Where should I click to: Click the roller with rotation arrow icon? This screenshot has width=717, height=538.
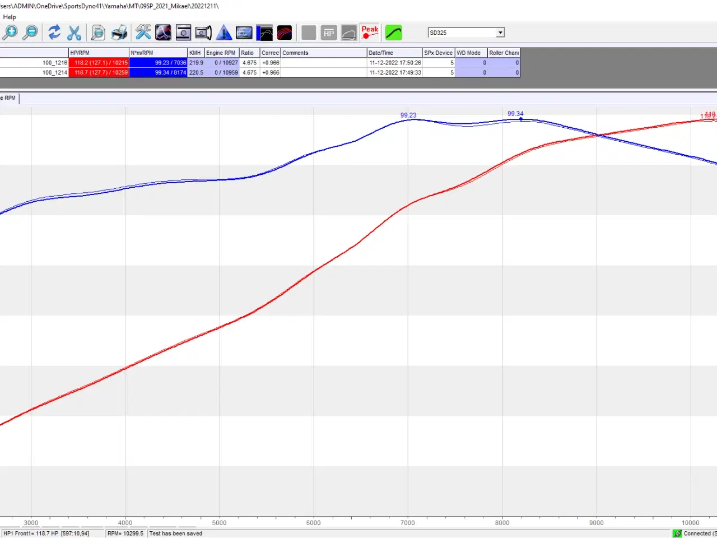click(x=203, y=33)
